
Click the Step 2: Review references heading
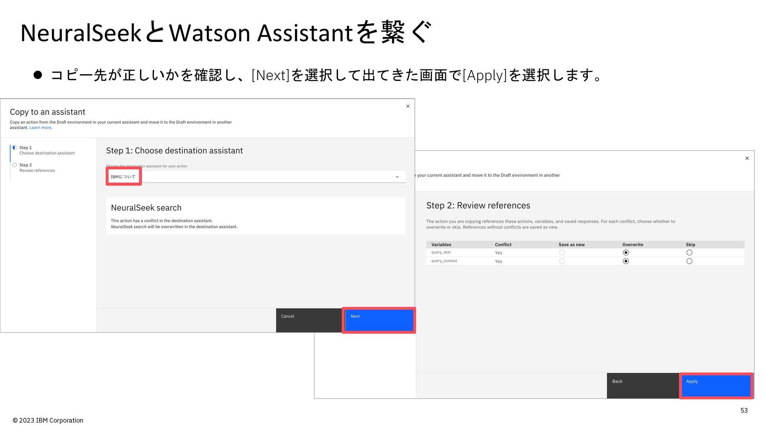(x=478, y=206)
